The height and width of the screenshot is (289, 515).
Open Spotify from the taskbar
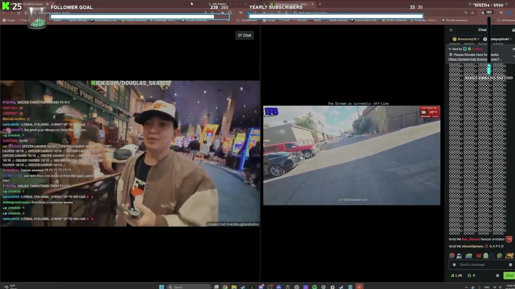pyautogui.click(x=315, y=287)
